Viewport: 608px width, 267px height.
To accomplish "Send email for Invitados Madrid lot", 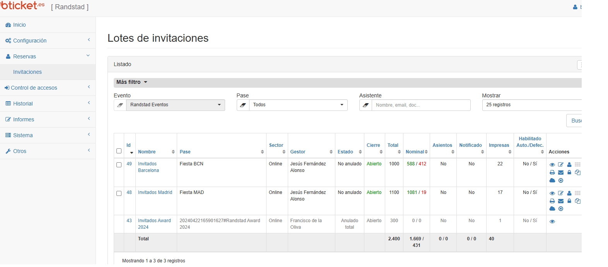I will 561,201.
